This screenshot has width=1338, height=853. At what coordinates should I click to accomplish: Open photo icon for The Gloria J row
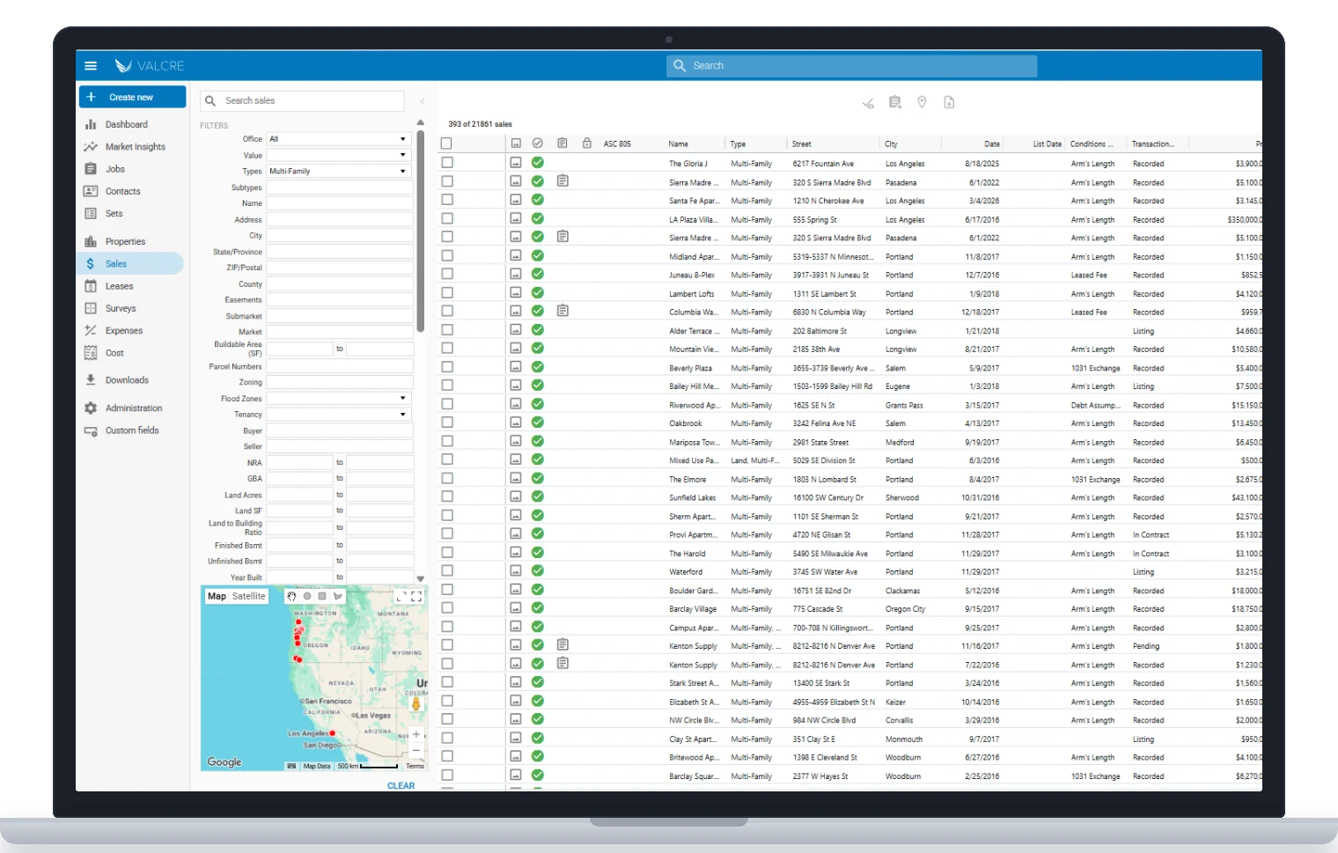516,163
